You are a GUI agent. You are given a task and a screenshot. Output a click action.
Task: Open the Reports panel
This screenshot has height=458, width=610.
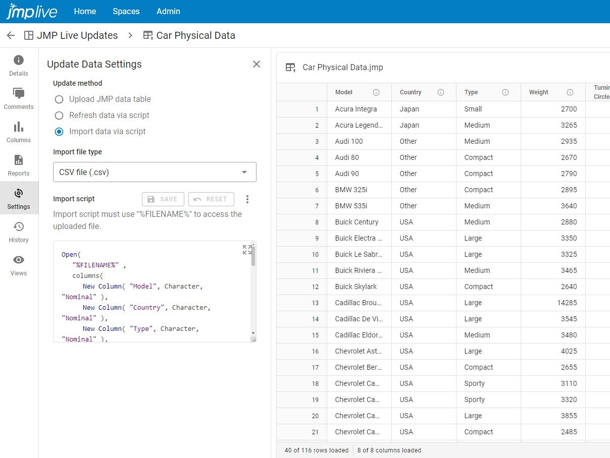click(18, 164)
